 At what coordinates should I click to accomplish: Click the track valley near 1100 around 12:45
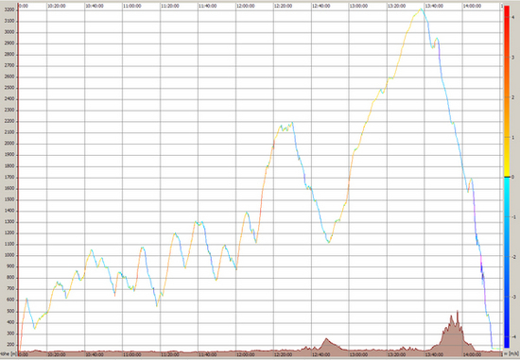(x=328, y=242)
